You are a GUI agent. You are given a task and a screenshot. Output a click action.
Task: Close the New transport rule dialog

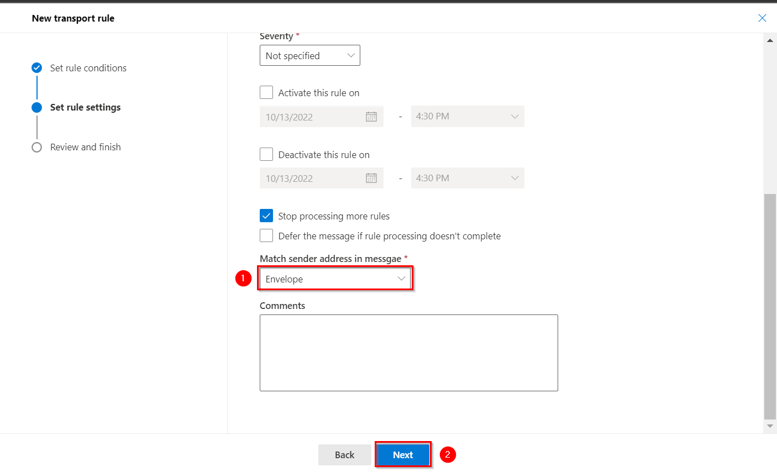762,18
